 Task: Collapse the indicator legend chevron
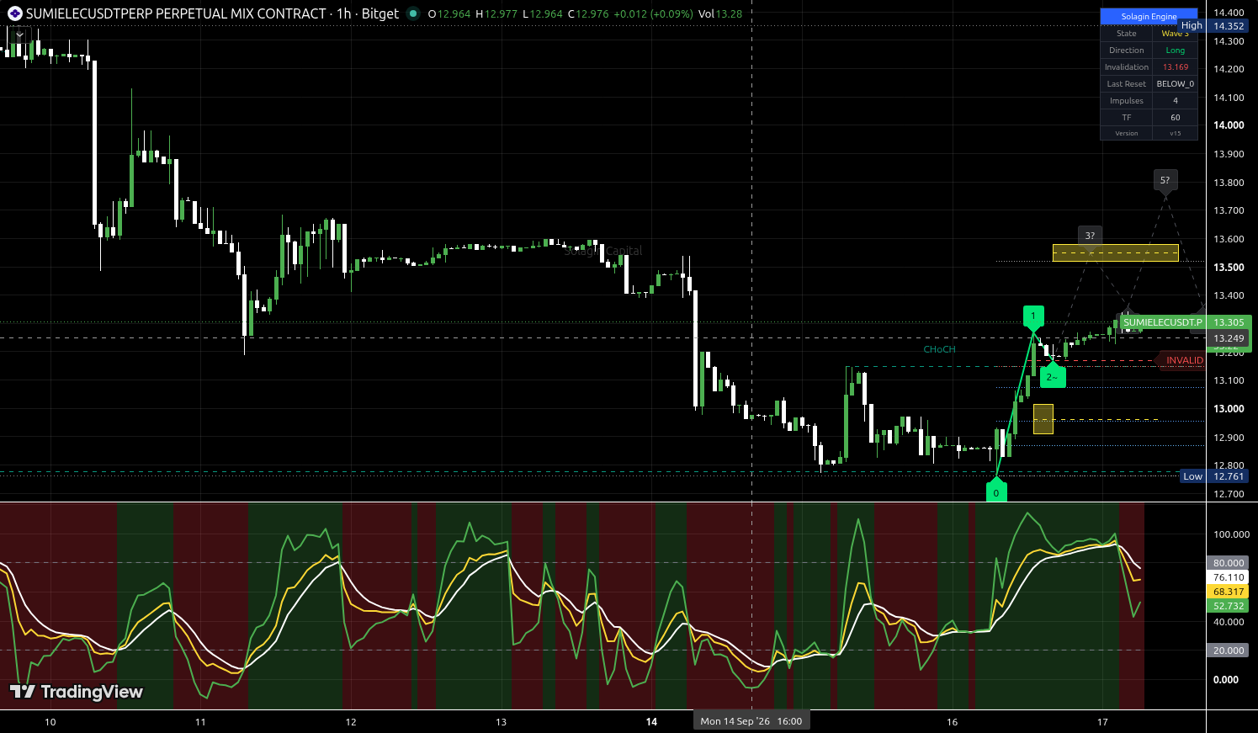[19, 35]
